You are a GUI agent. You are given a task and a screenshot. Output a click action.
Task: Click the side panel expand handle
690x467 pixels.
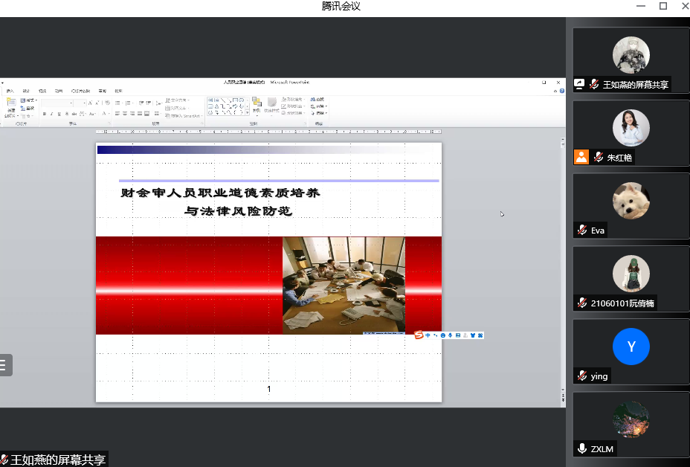coord(4,364)
